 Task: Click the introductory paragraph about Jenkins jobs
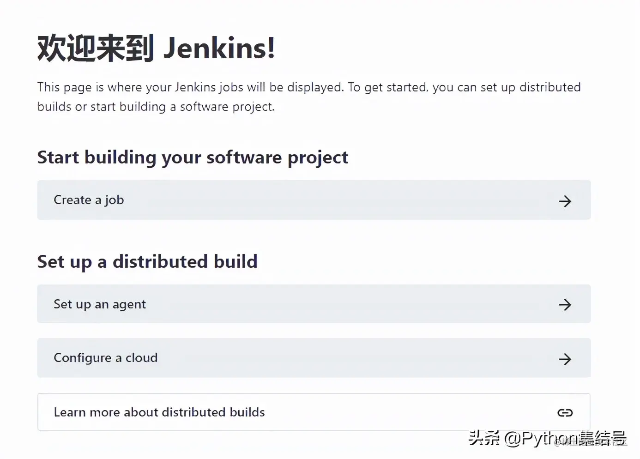pos(308,97)
